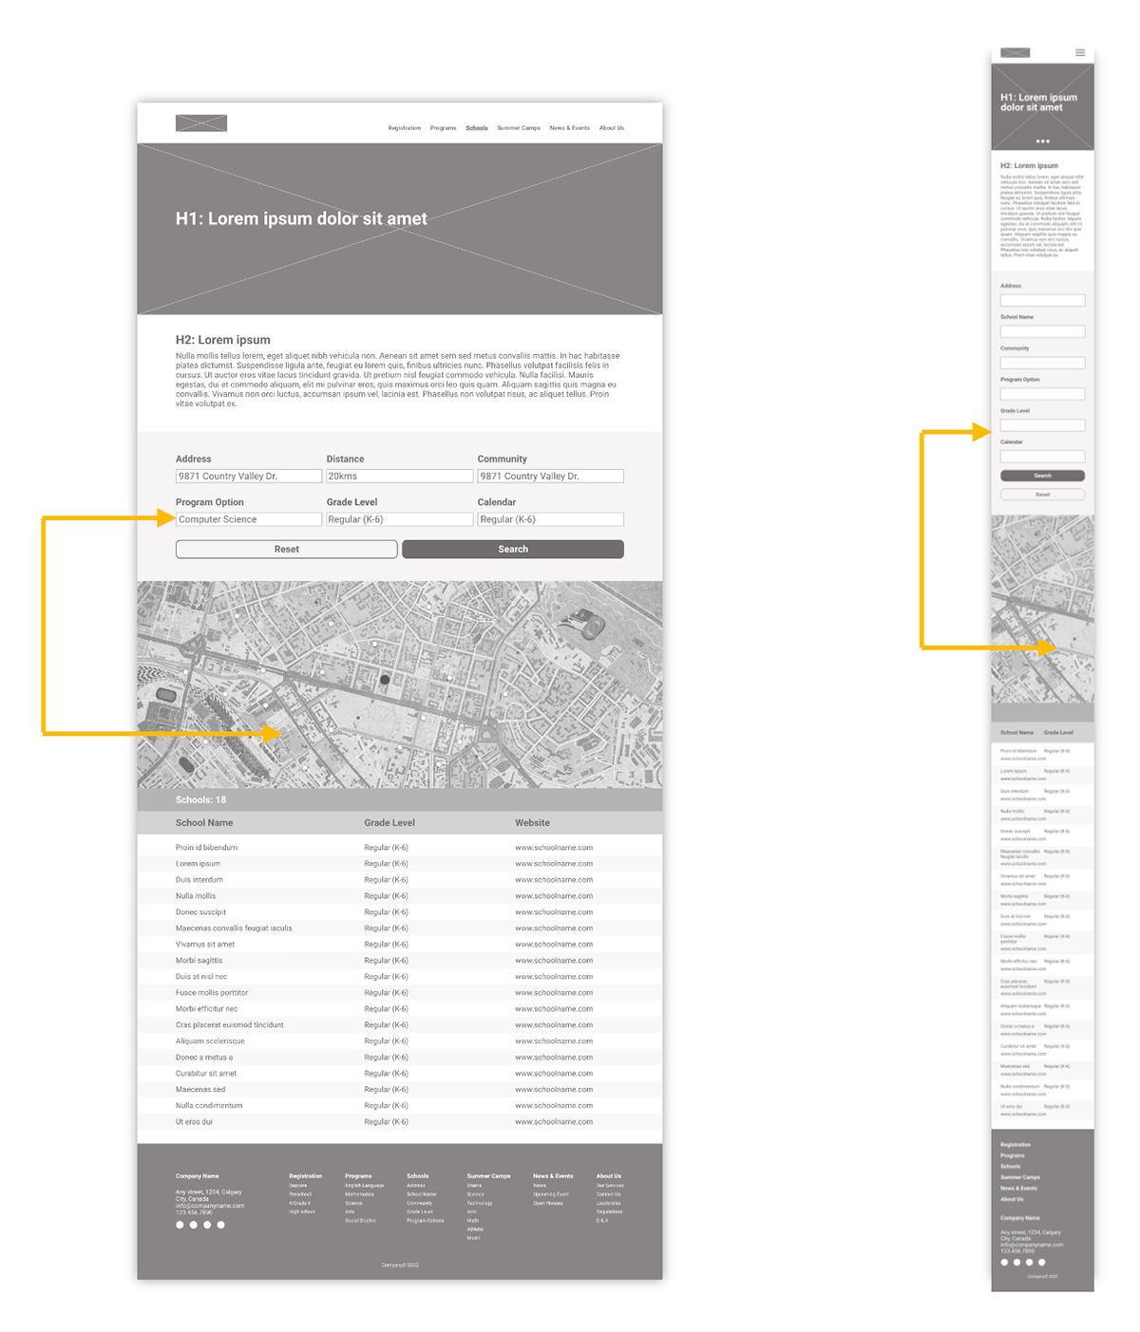The image size is (1140, 1332).
Task: Click Contact Us link in desktop footer
Action: pos(609,1194)
